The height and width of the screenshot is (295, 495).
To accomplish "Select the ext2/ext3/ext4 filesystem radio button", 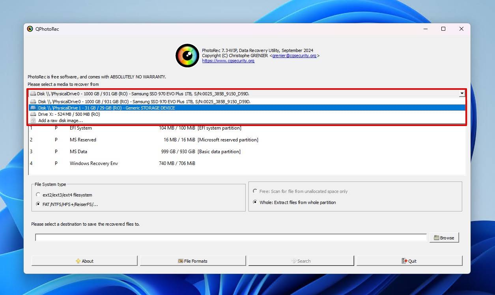I will tap(38, 195).
